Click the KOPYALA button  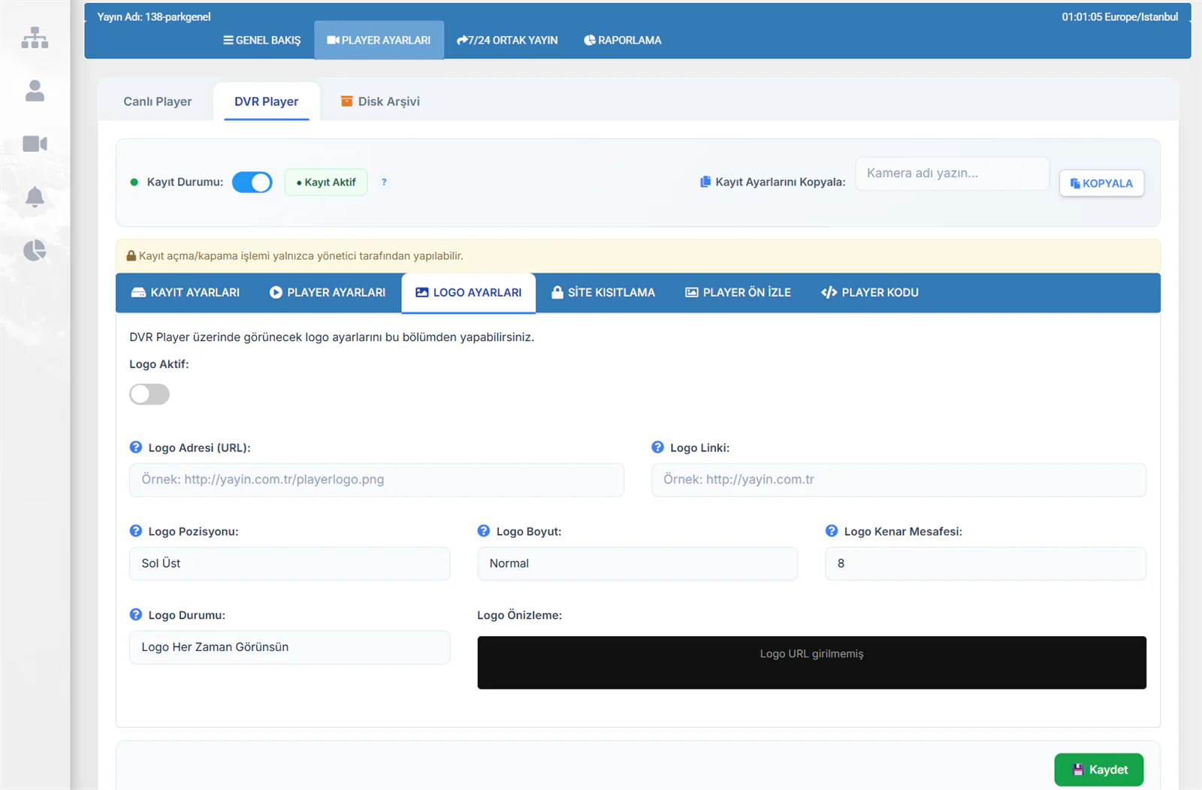click(1101, 183)
